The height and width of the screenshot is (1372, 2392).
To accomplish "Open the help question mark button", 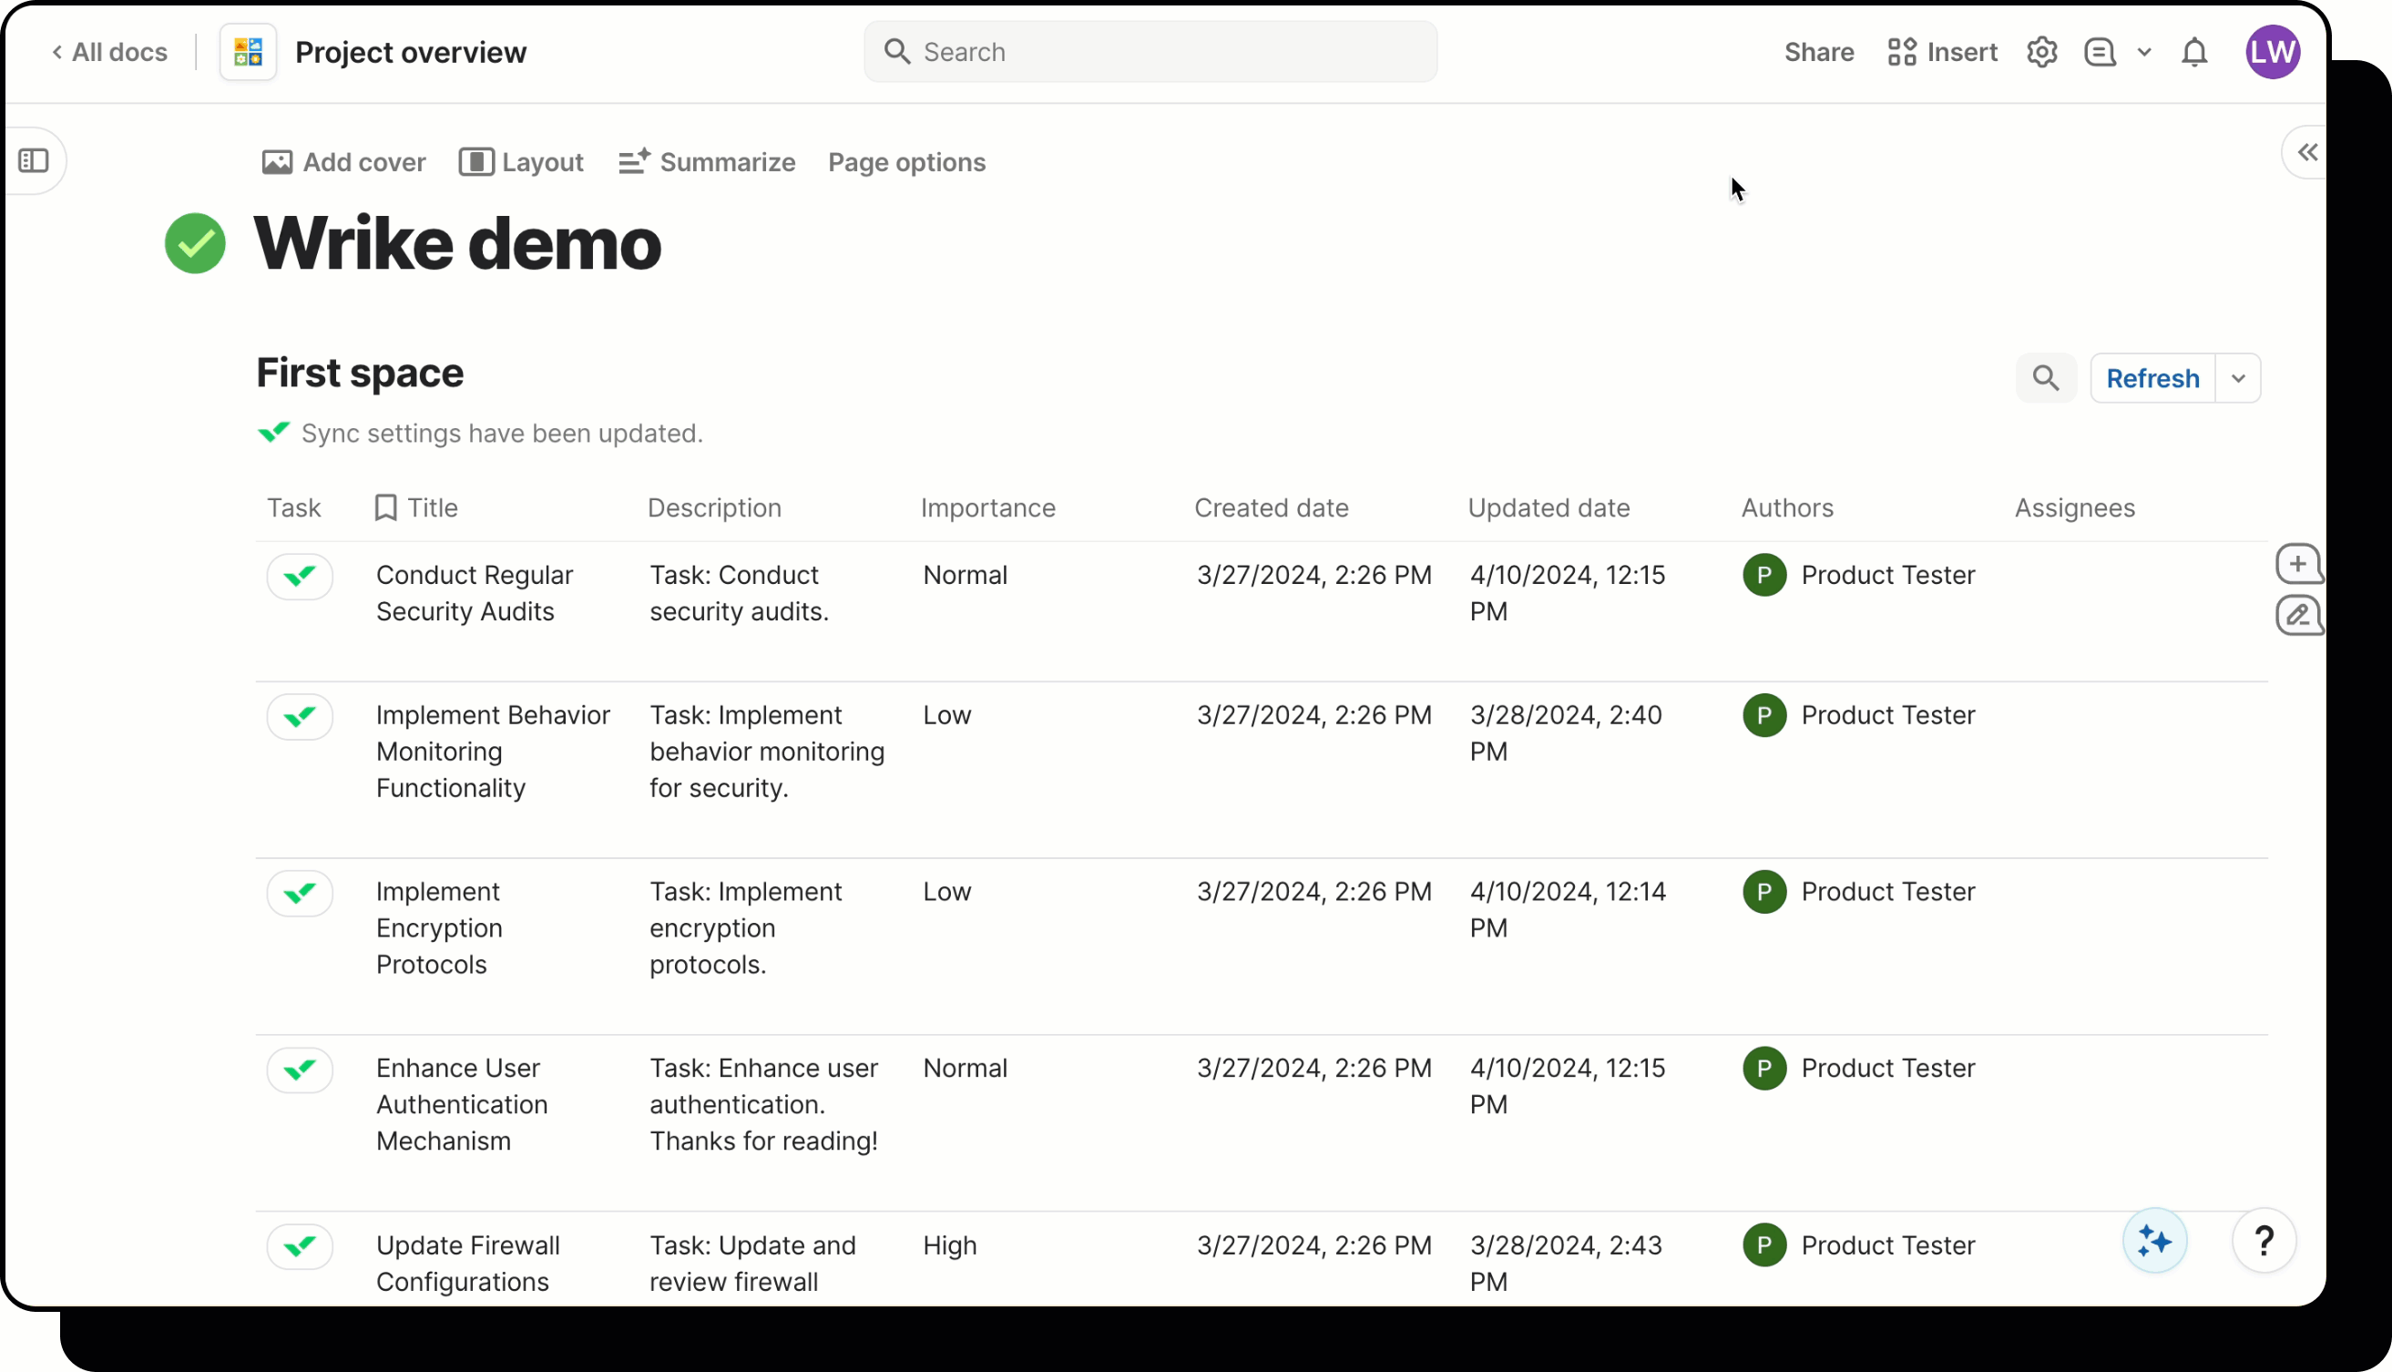I will [2263, 1241].
